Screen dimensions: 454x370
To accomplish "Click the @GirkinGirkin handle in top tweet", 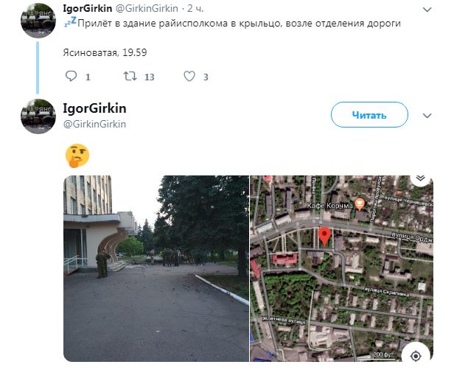I will click(x=147, y=8).
